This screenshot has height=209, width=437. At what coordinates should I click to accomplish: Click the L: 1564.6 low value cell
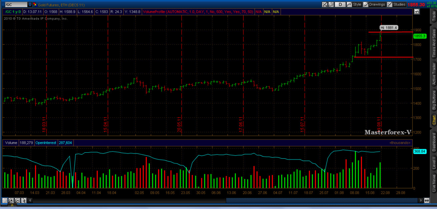click(x=85, y=12)
